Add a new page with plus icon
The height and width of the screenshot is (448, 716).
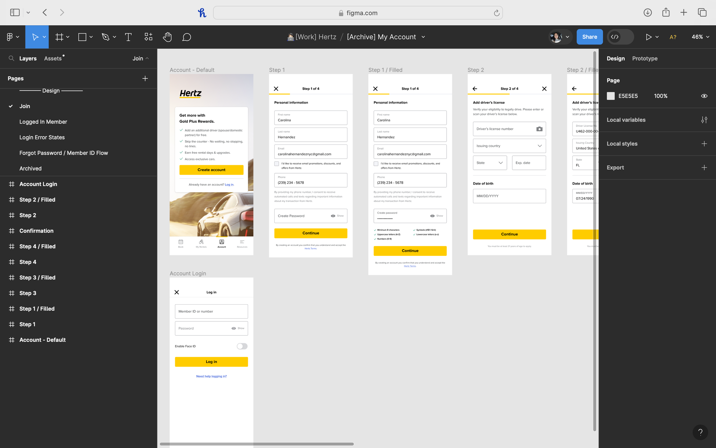145,78
